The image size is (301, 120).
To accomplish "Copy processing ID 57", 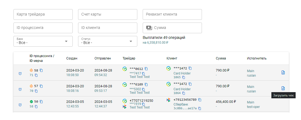I will [x=41, y=86].
